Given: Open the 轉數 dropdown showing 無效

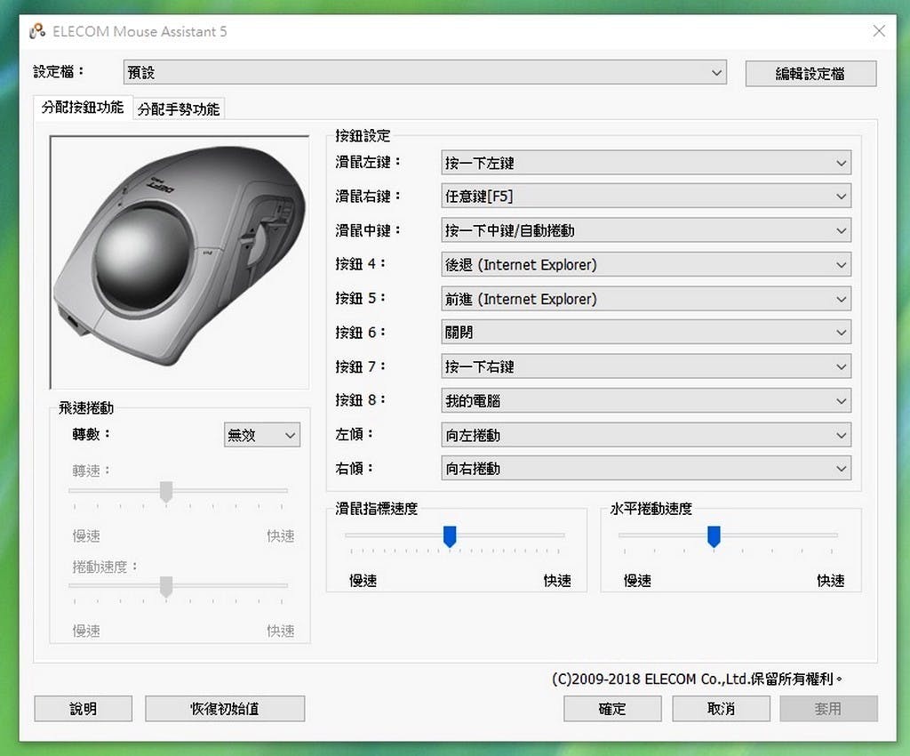Looking at the screenshot, I should point(261,435).
